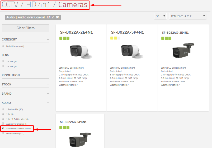Check the Not Available (221) filter
The image size is (212, 148).
3,133
